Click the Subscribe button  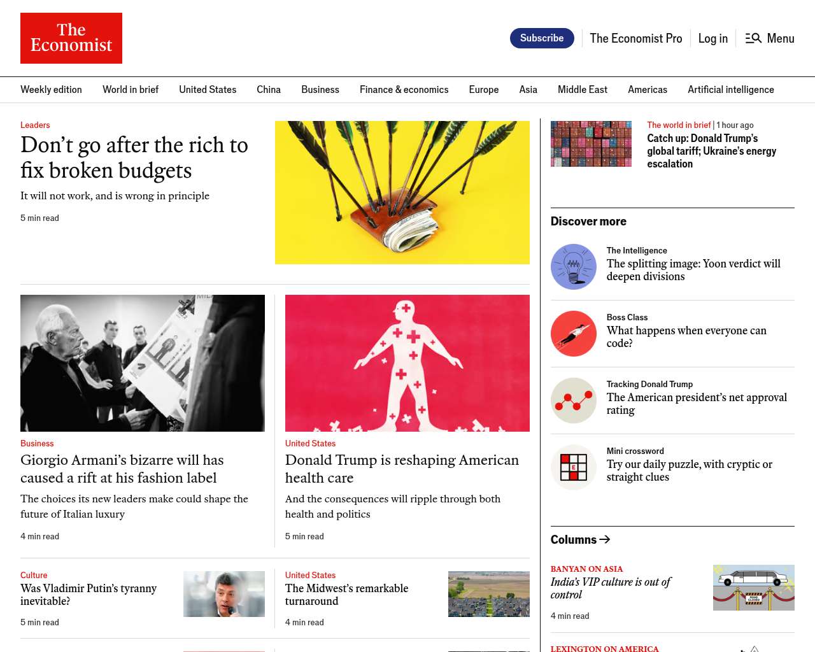[542, 38]
